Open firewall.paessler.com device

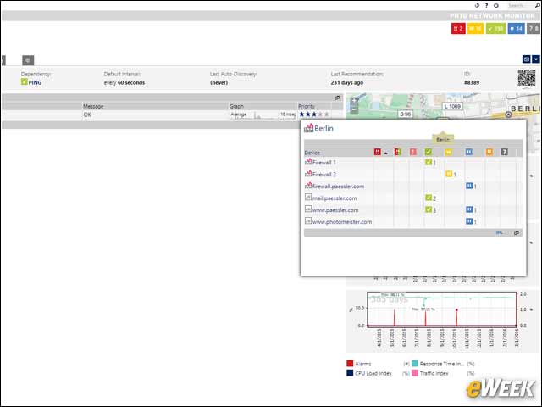tap(338, 187)
